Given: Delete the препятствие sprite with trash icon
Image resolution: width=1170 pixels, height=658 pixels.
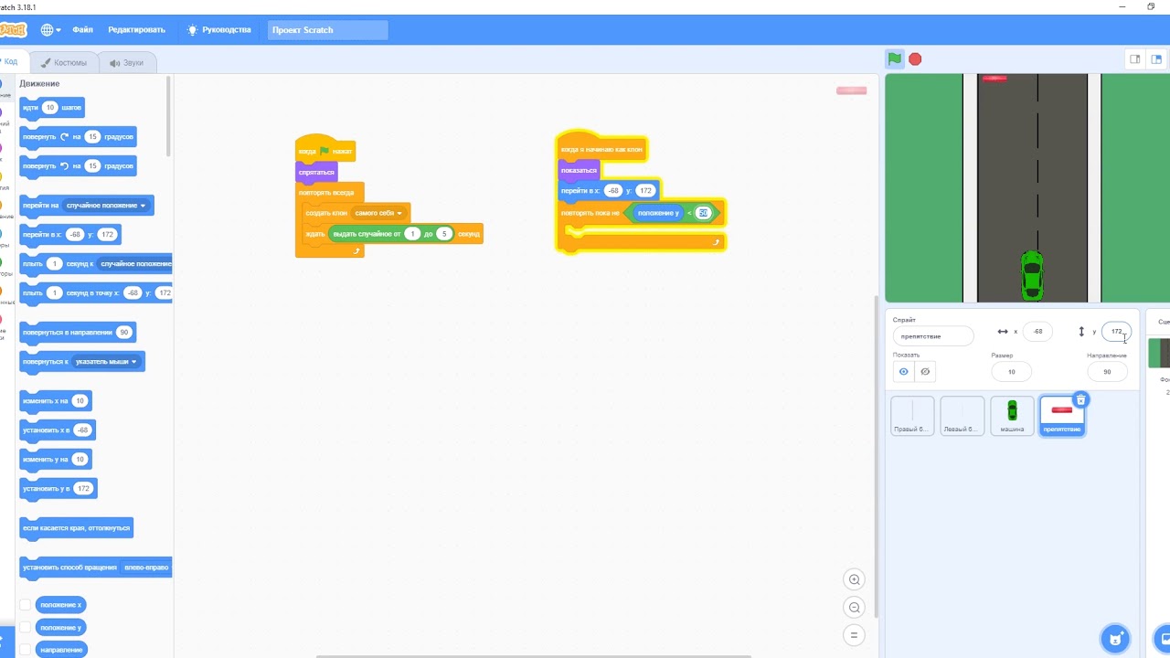Looking at the screenshot, I should coord(1080,399).
